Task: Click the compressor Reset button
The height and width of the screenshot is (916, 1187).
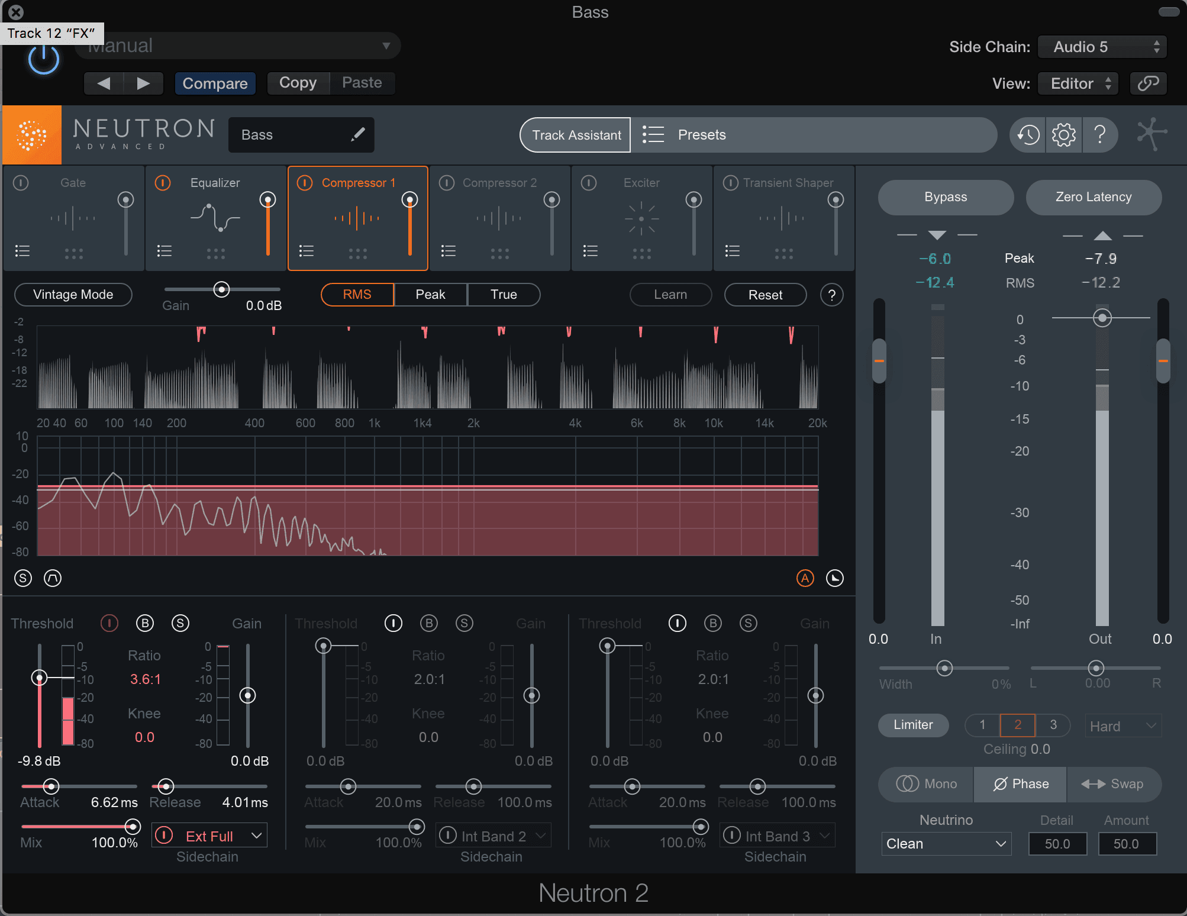Action: (765, 295)
